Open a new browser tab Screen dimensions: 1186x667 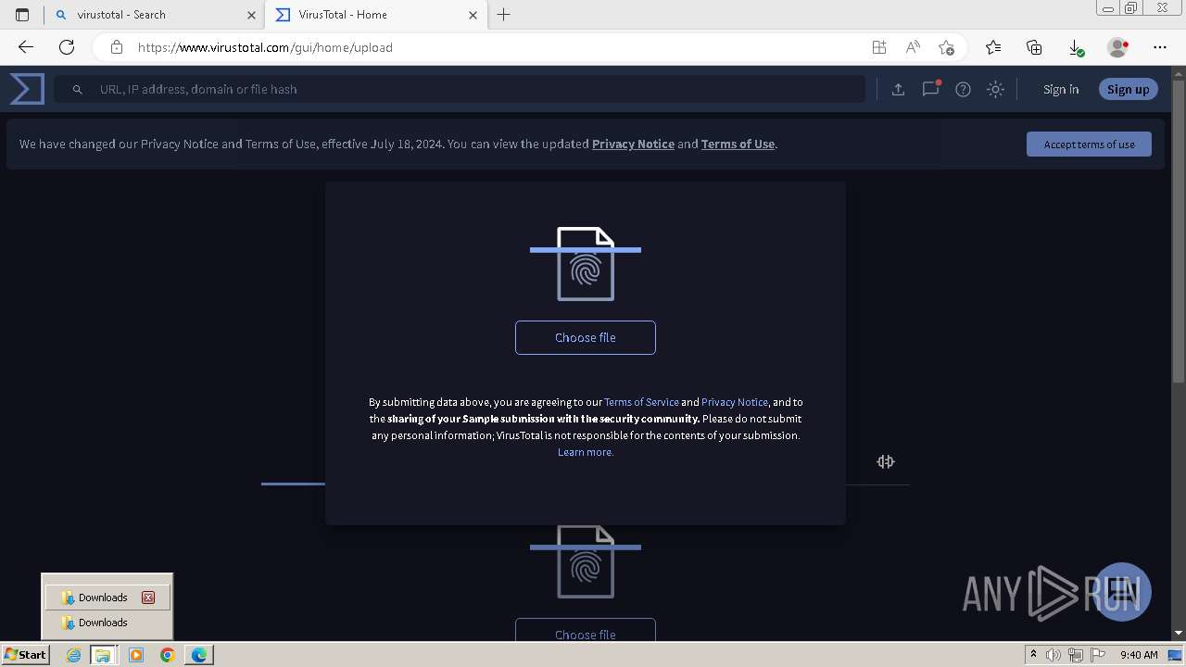[x=504, y=15]
